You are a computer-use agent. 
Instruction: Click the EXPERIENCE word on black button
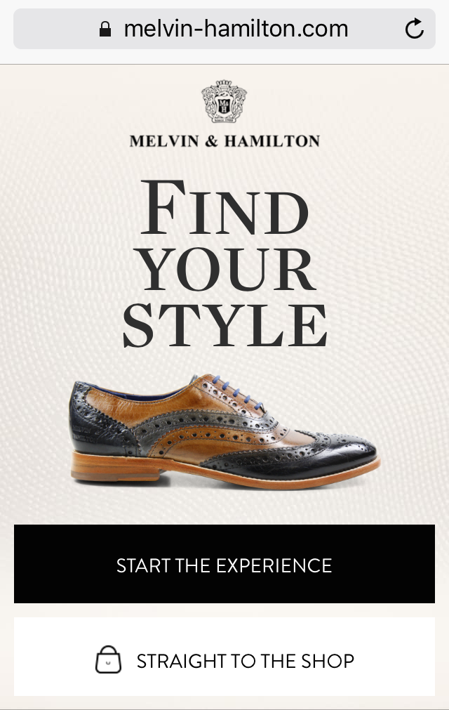[274, 565]
